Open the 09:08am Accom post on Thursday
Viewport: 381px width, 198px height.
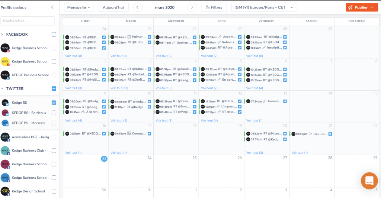(220, 37)
